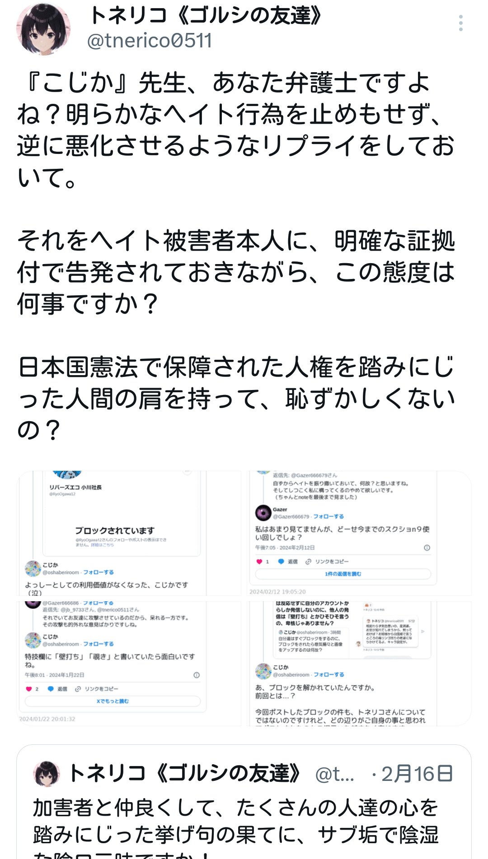This screenshot has height=859, width=488.
Task: Open display name トネリコ《ゴルシの友達》 at top
Action: coord(206,16)
